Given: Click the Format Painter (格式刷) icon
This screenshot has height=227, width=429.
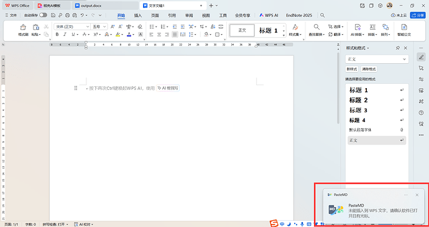Looking at the screenshot, I should (x=24, y=27).
